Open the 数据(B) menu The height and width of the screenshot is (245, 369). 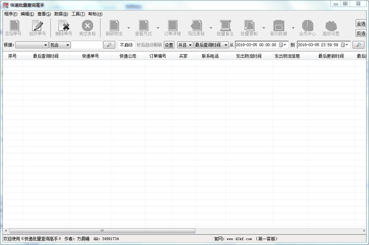(61, 14)
